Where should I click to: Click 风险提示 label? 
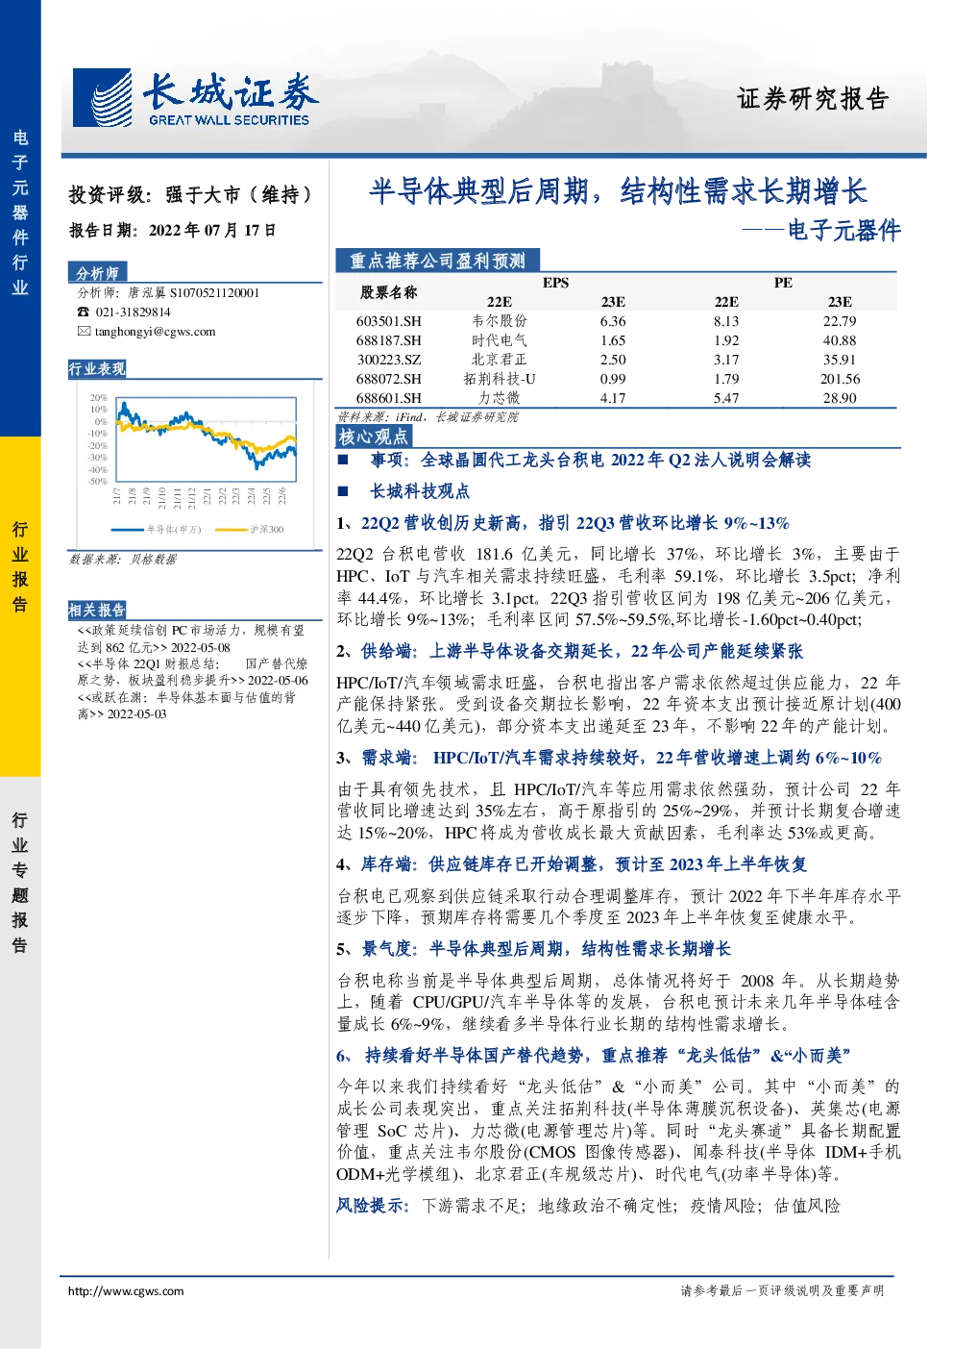click(x=373, y=1206)
